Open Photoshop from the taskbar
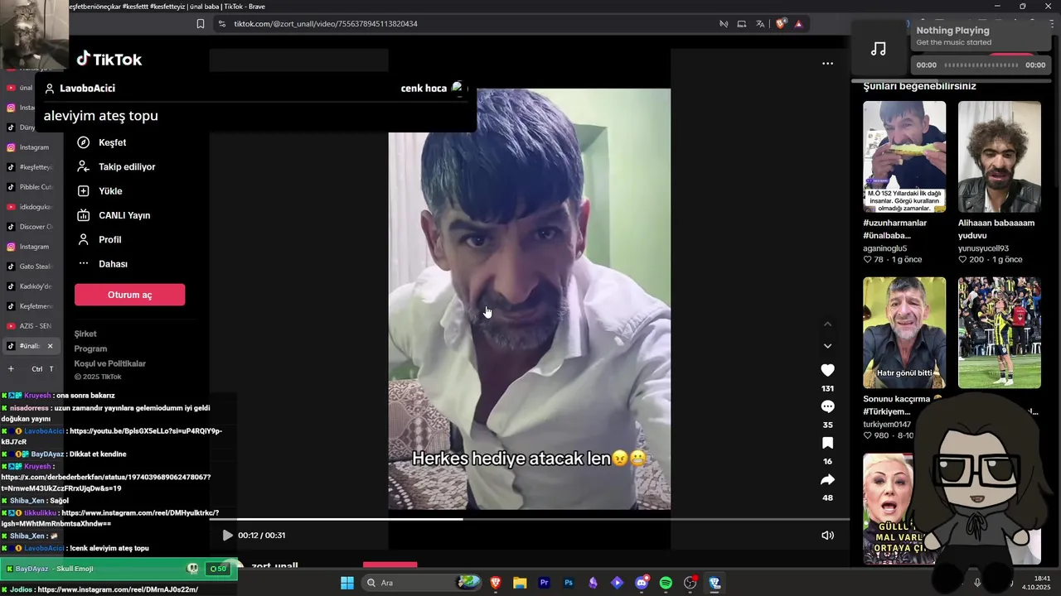The image size is (1061, 596). pyautogui.click(x=569, y=583)
